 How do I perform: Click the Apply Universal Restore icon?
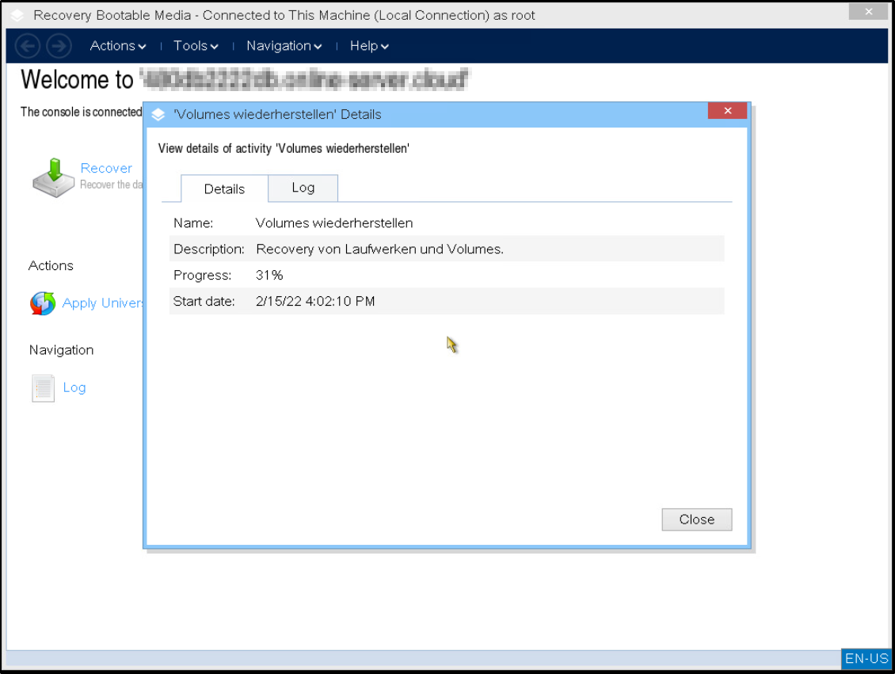43,303
